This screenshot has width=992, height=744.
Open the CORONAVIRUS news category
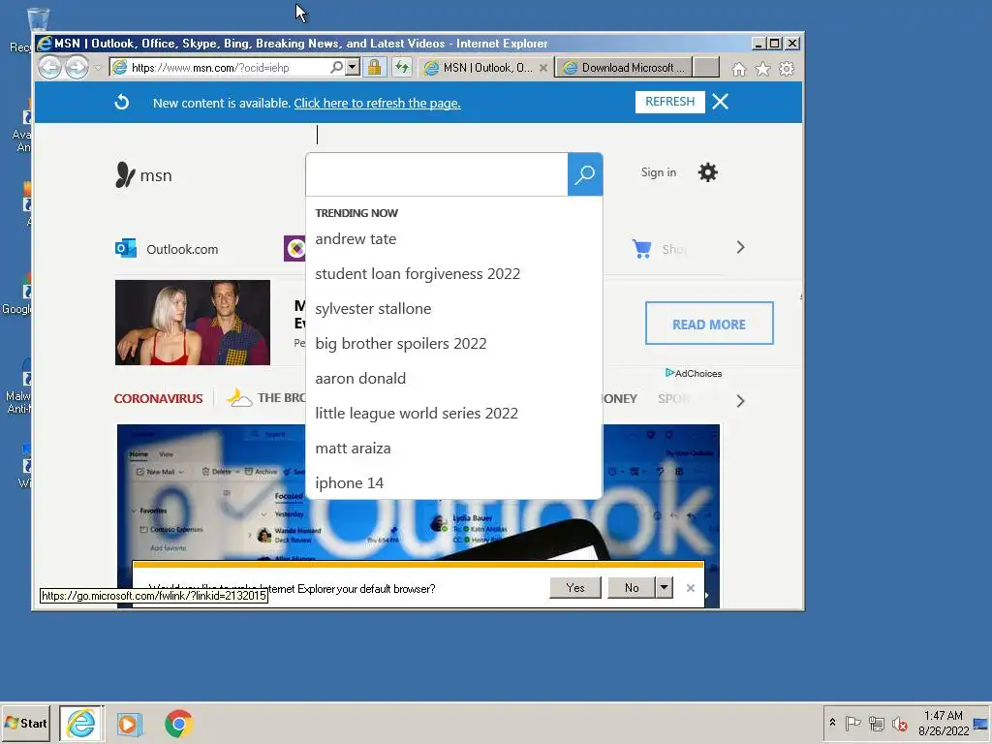point(158,398)
